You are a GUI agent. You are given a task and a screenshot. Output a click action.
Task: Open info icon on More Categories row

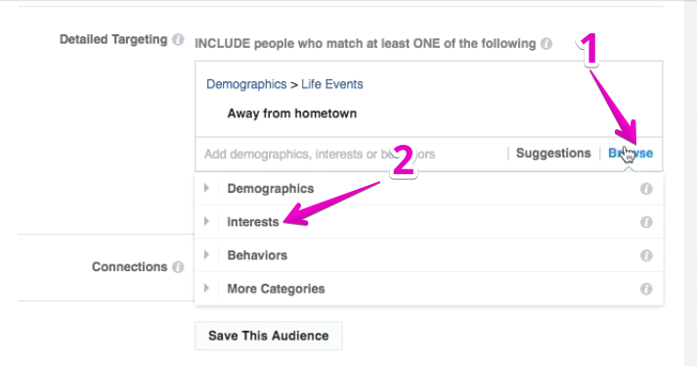pyautogui.click(x=646, y=289)
